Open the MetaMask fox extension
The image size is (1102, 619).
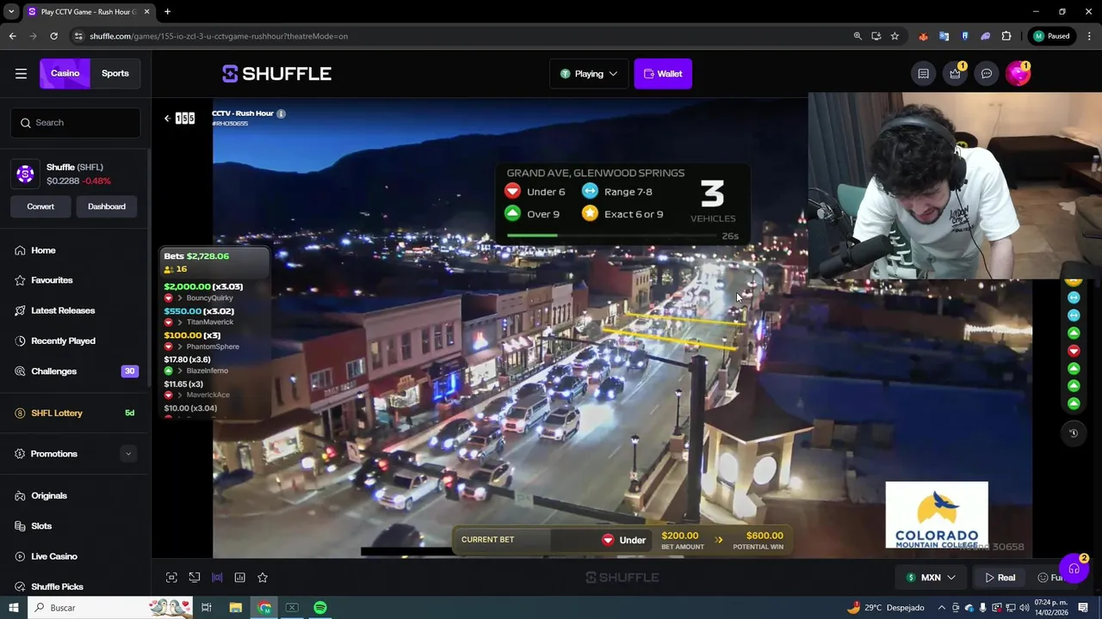click(924, 36)
